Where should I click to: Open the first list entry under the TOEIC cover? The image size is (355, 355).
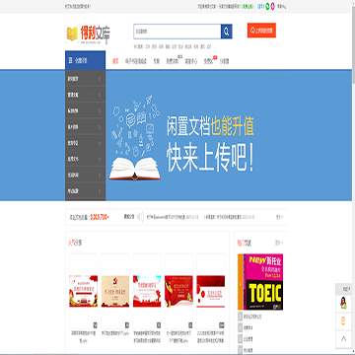coord(252,317)
